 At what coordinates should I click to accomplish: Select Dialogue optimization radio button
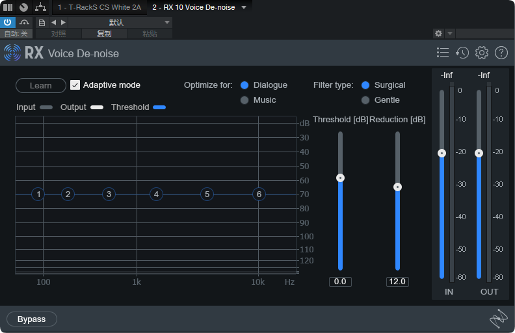click(x=244, y=85)
